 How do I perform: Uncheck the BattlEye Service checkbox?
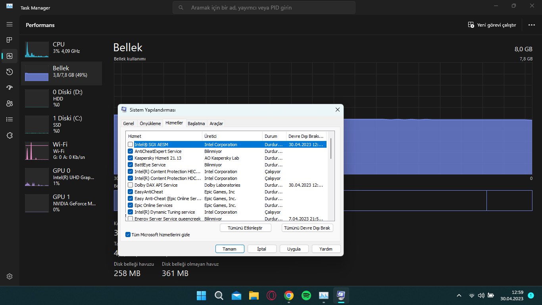(x=130, y=165)
